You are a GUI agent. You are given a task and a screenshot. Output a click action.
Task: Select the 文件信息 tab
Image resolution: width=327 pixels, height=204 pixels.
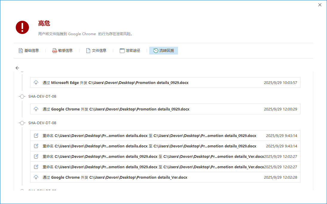(96, 51)
